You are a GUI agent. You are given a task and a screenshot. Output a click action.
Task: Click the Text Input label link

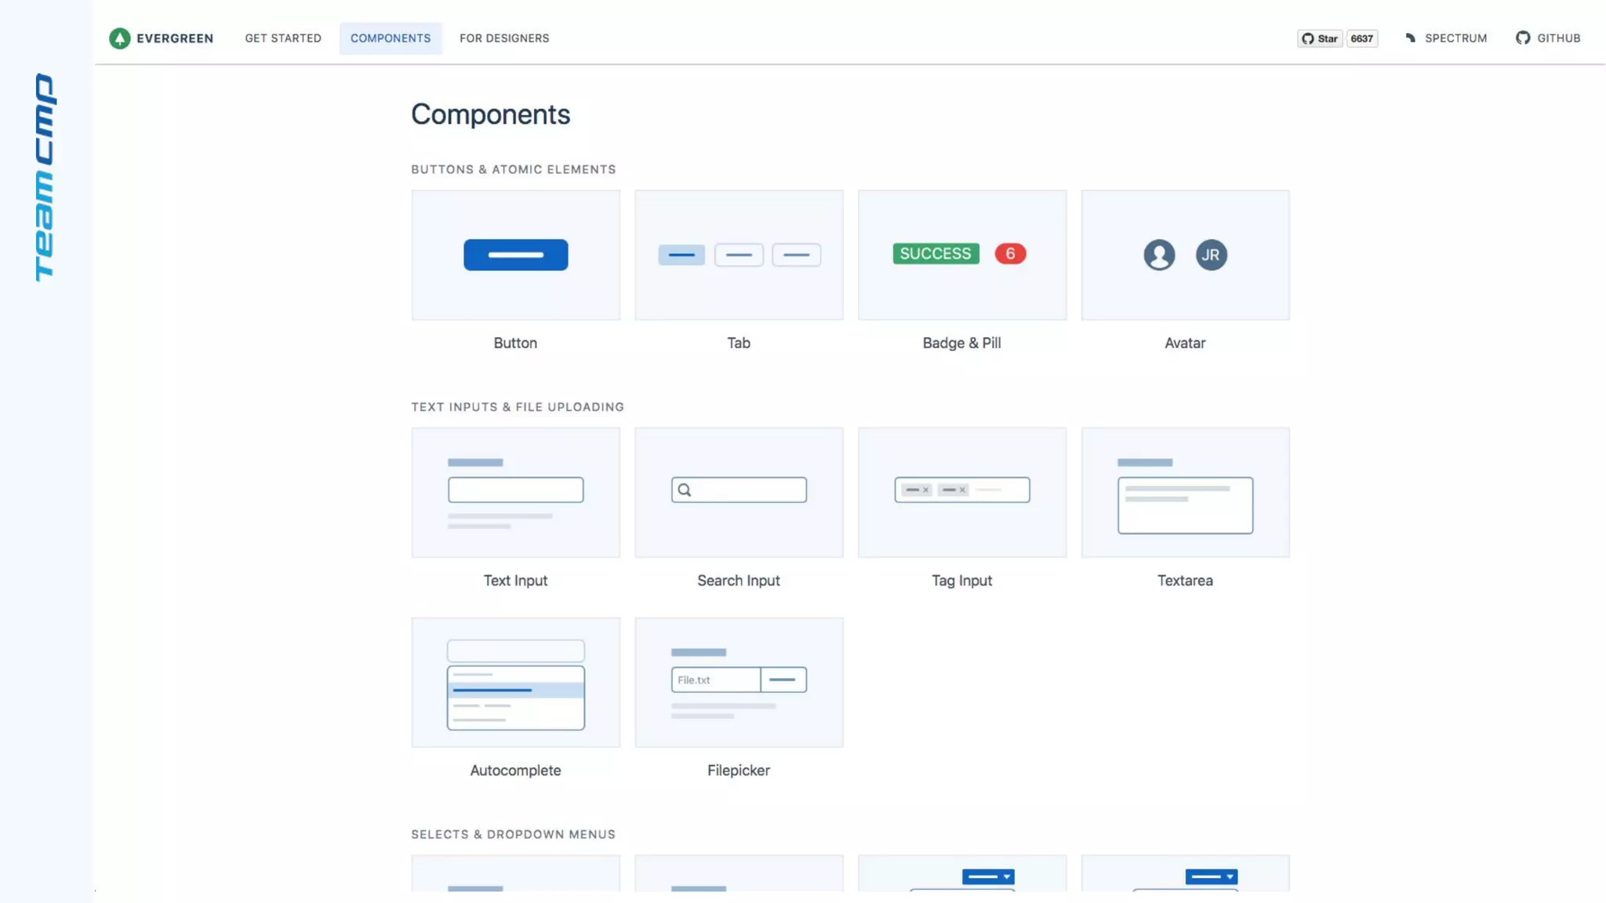pos(515,581)
